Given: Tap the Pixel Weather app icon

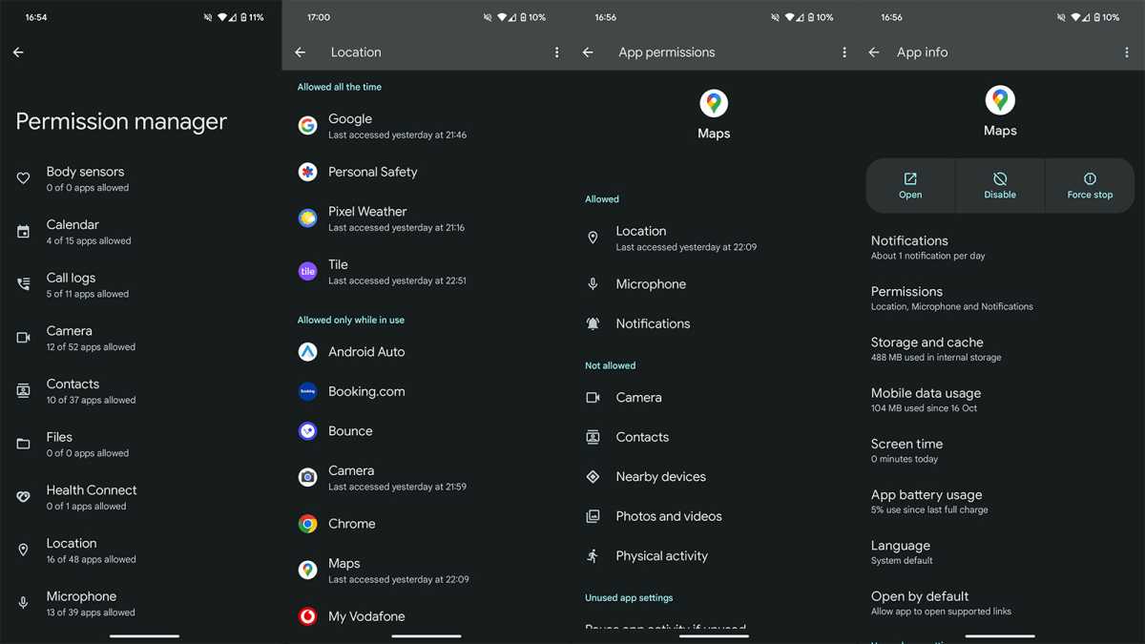Looking at the screenshot, I should point(307,218).
